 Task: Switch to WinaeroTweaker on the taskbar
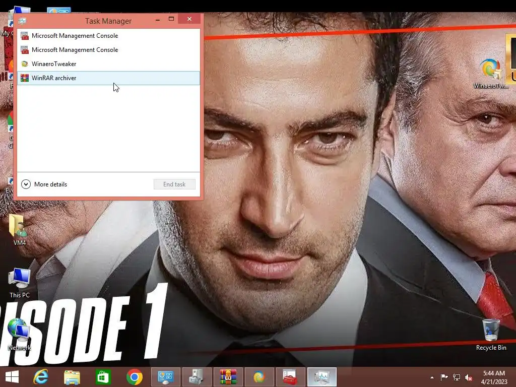[260, 377]
